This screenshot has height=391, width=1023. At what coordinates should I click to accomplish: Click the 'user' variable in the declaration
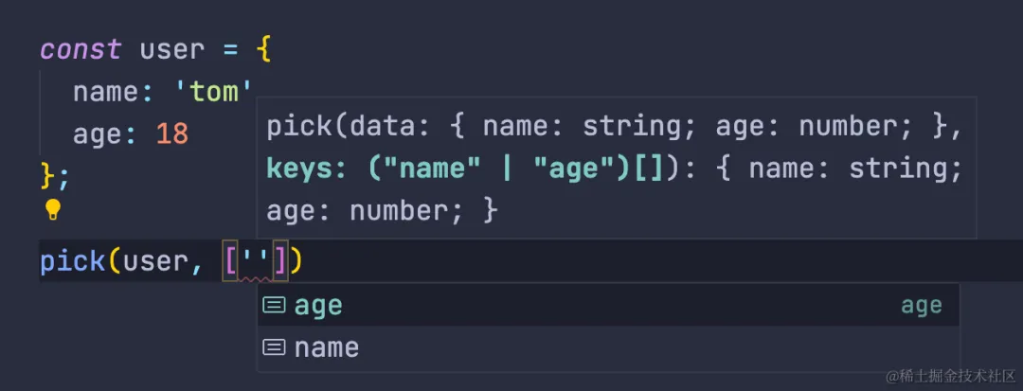click(171, 49)
